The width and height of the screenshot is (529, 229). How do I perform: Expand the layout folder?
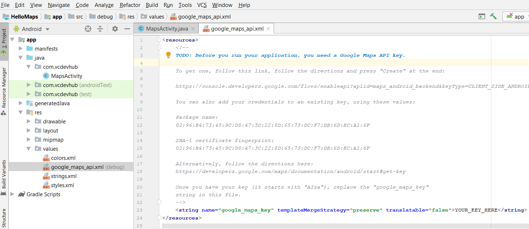29,131
